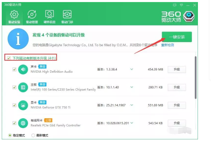Click the 公版 badge next to 有线网卡
211x142 pixels.
point(48,120)
